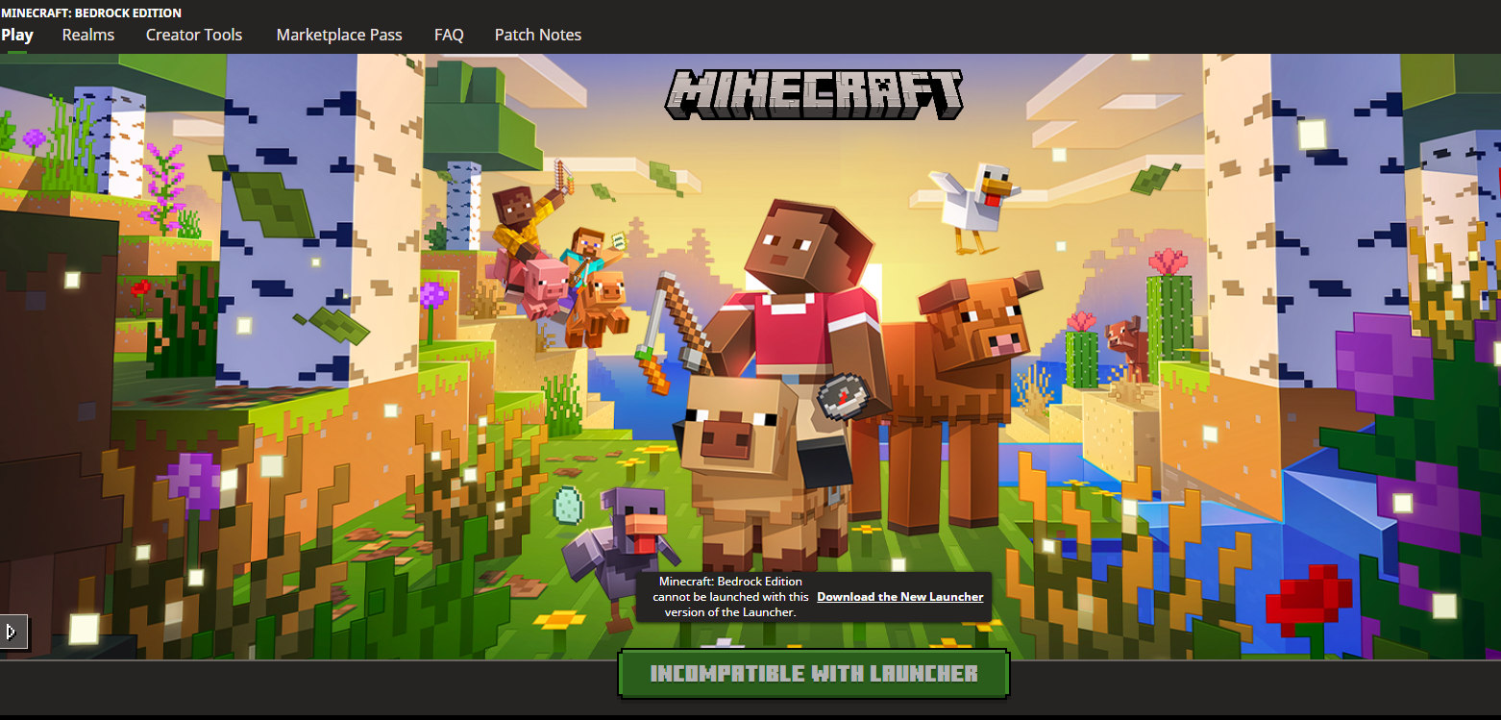Go to the Marketplace Pass tab
1501x720 pixels.
pos(339,35)
